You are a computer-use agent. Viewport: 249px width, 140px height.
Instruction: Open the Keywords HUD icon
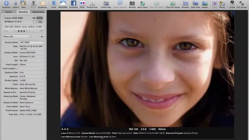point(42,3)
